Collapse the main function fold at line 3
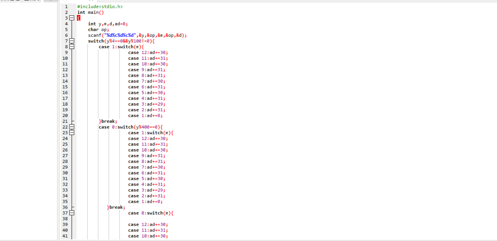 72,18
